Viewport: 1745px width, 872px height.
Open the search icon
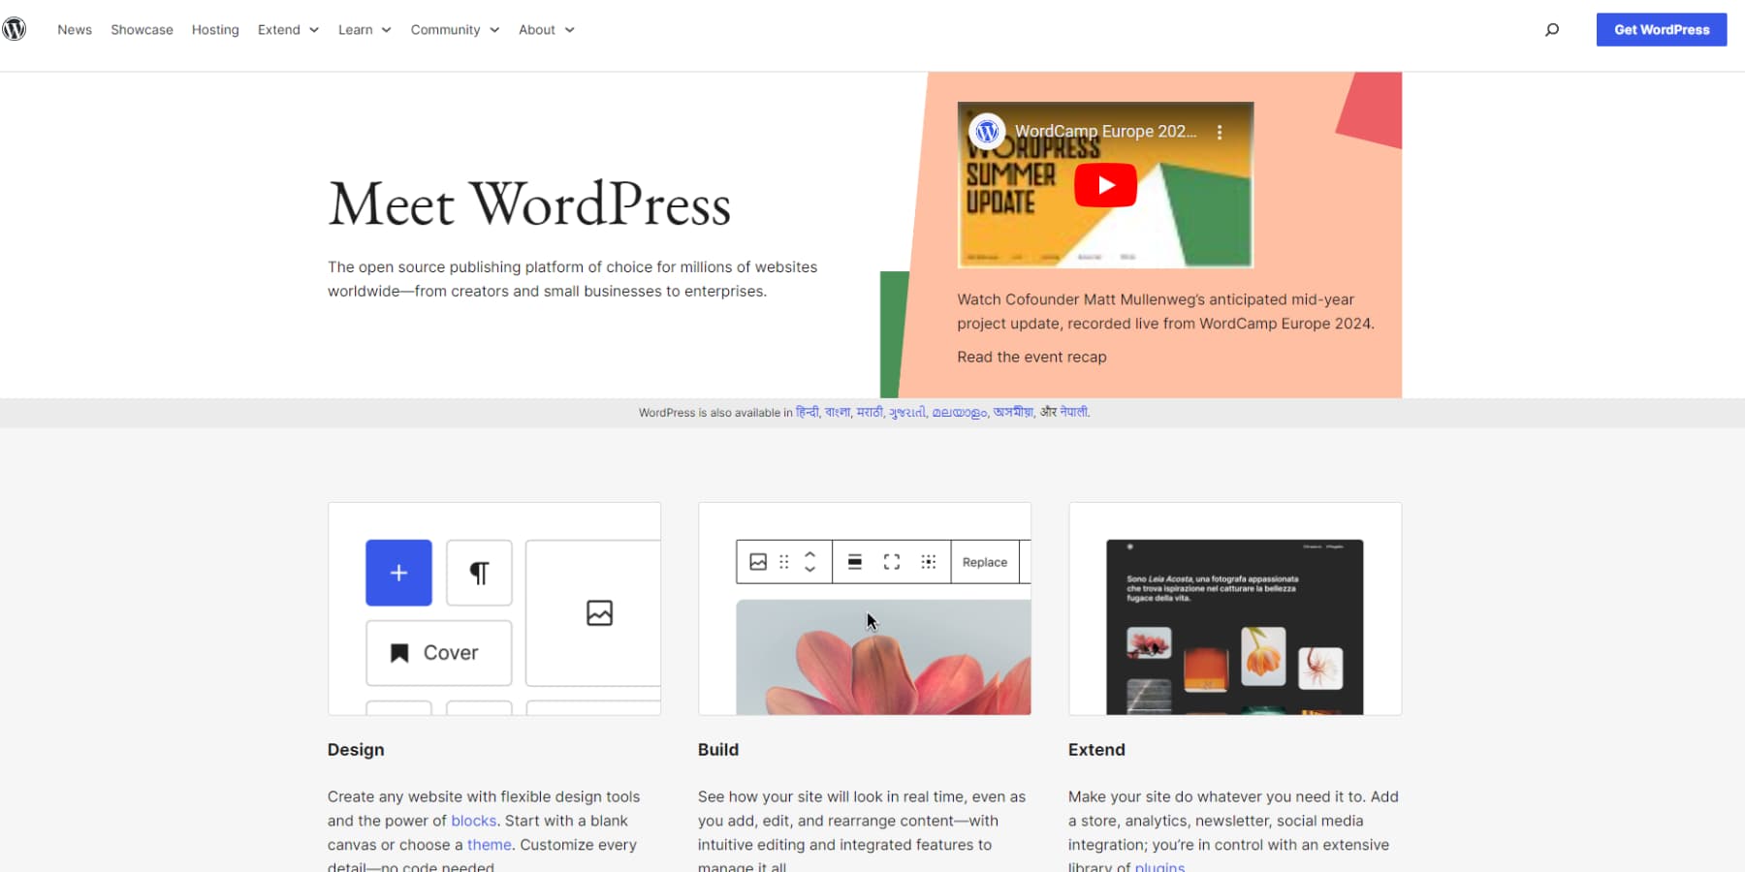[1552, 29]
